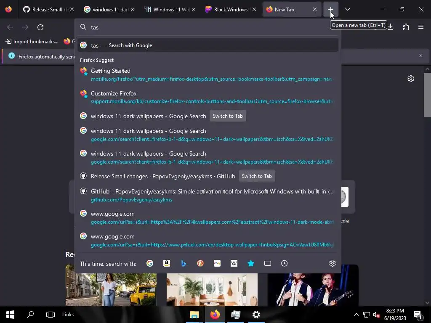Click in the address bar containing 'tas'
Screen dimensions: 431x323
(x=208, y=27)
